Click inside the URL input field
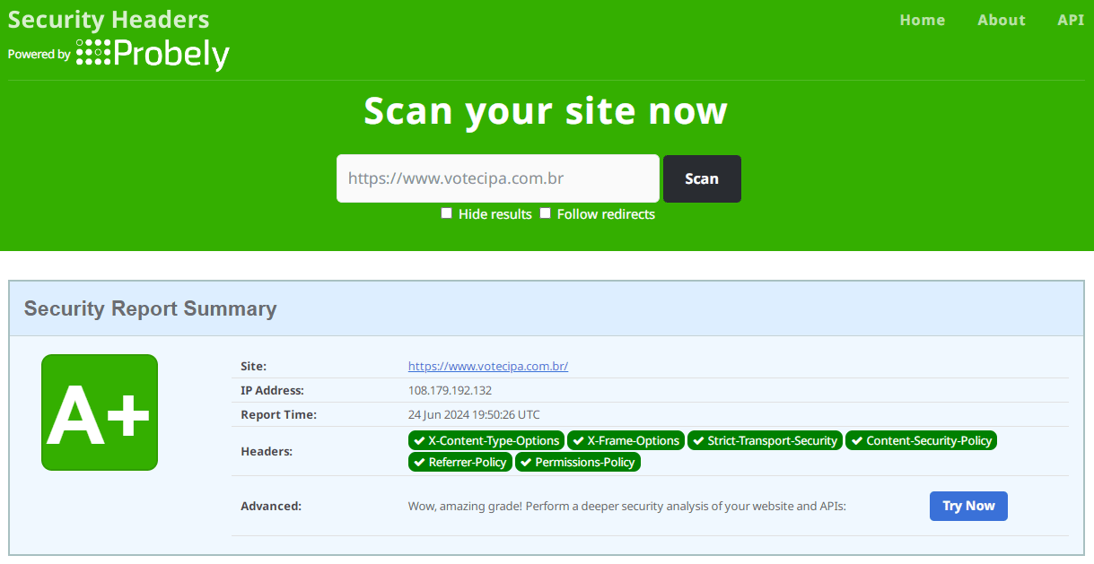The height and width of the screenshot is (564, 1094). 497,178
